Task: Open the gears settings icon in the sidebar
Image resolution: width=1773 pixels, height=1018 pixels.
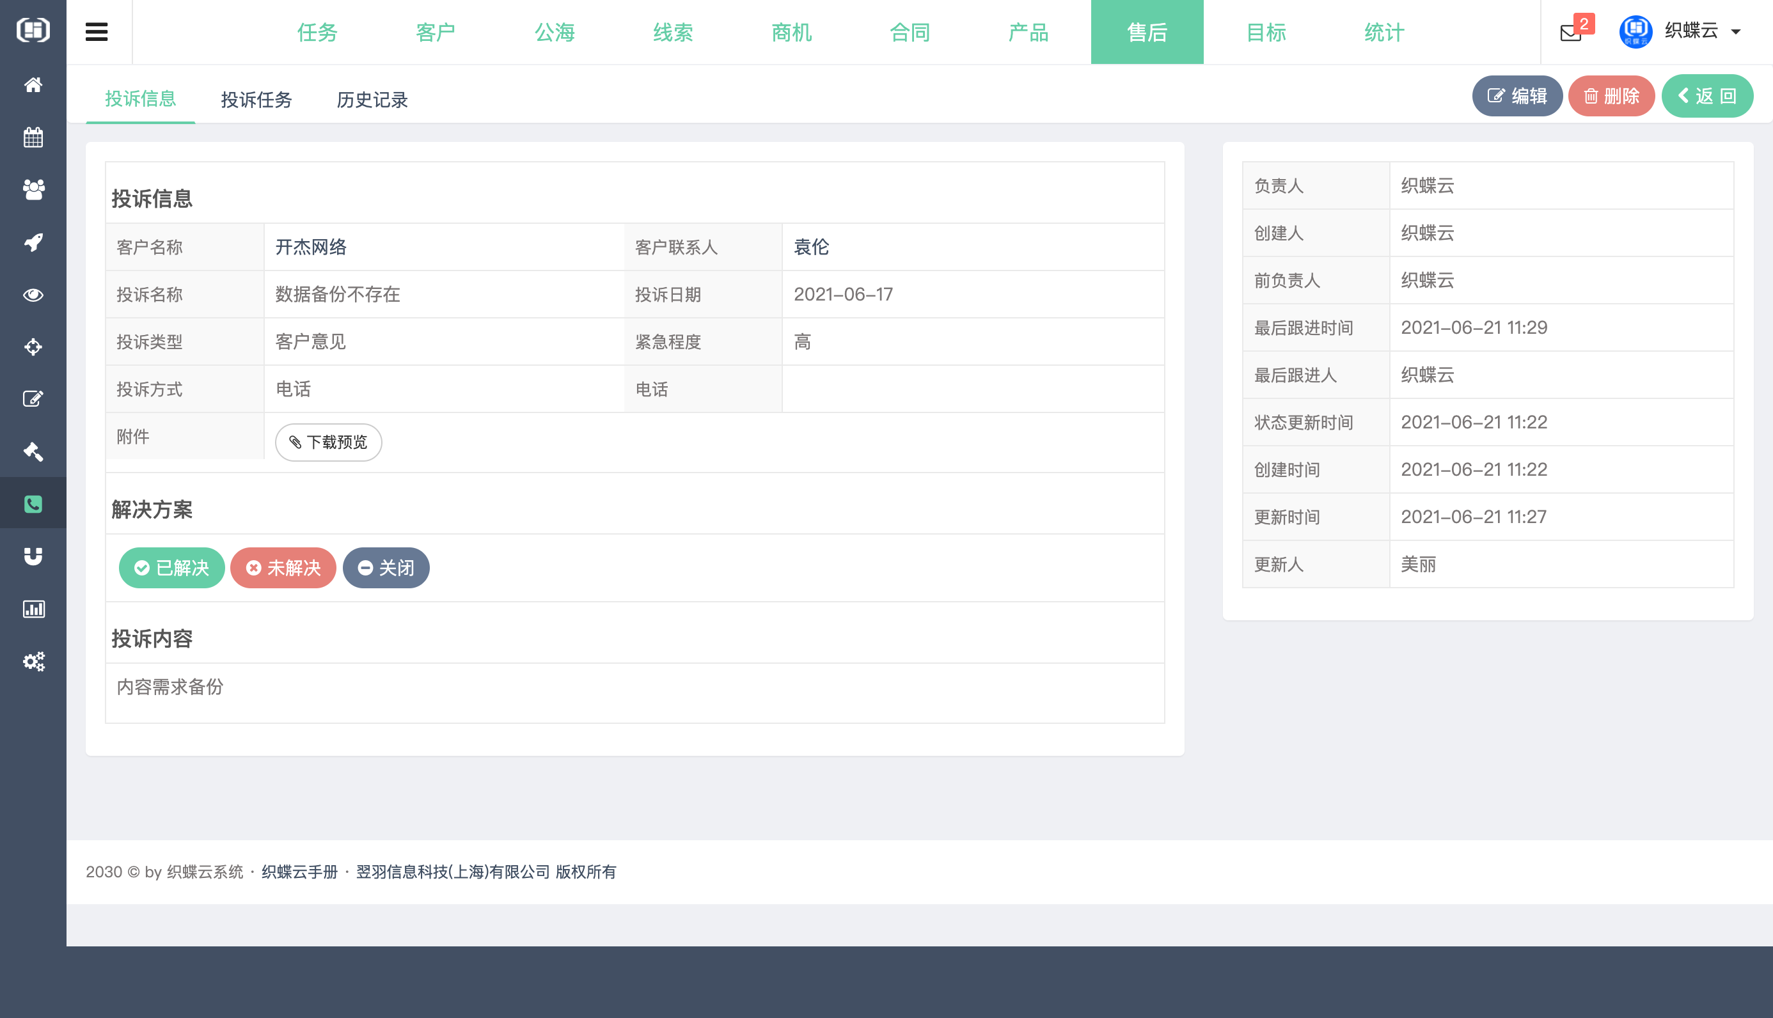Action: [x=33, y=661]
